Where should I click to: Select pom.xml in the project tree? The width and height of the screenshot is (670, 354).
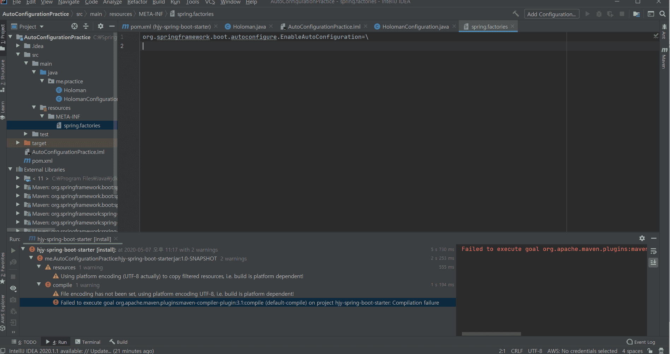42,161
